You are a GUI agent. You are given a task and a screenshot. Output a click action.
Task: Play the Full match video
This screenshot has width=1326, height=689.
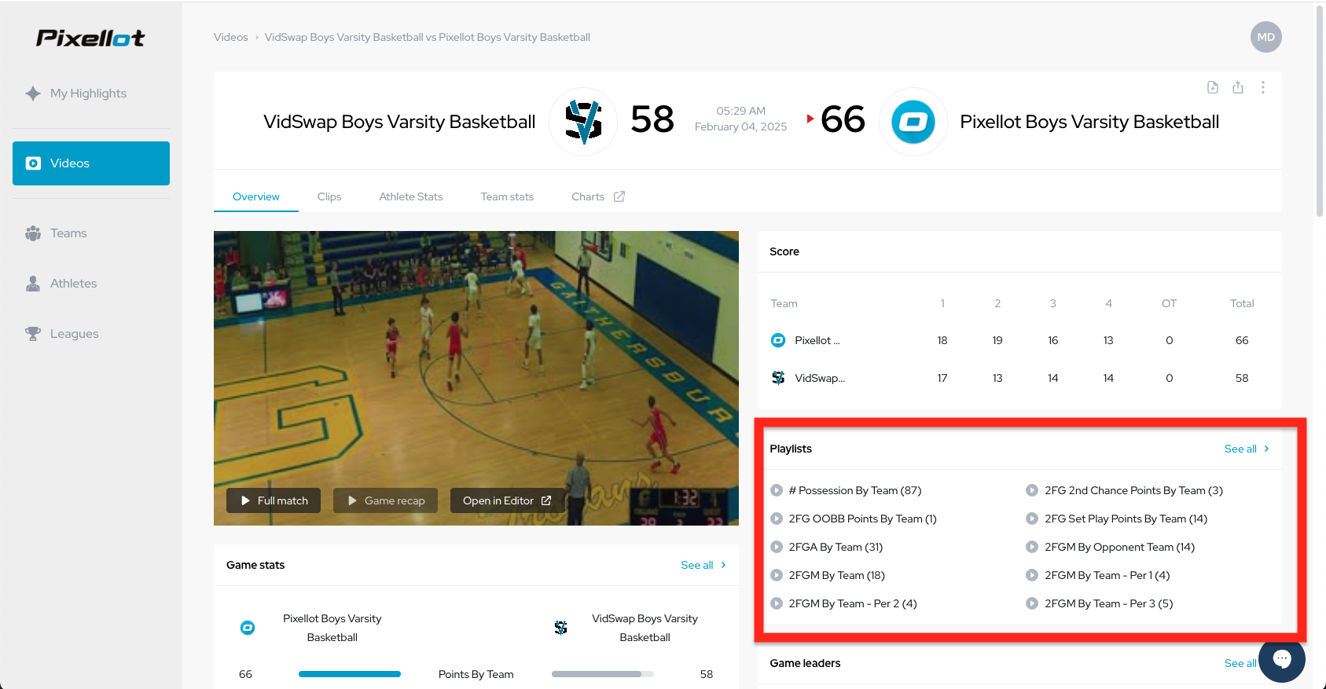tap(274, 500)
